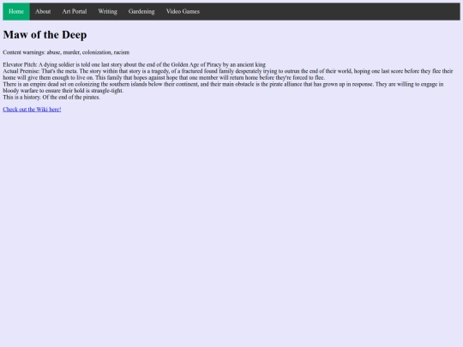Click 'This is a history' line
Screen dimensions: 463x347
click(x=51, y=97)
